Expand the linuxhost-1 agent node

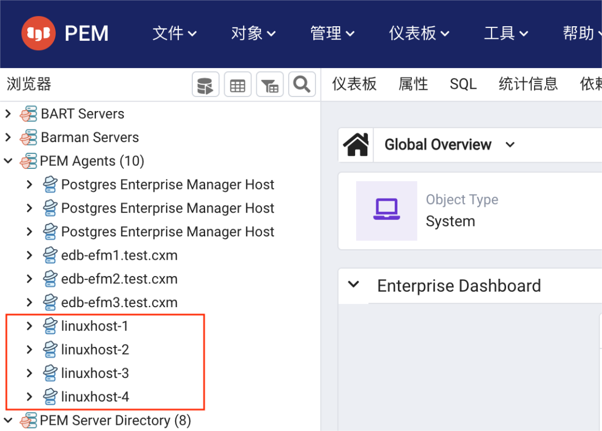30,326
